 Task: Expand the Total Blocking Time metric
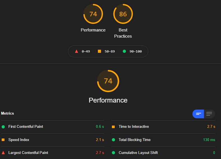click(x=163, y=140)
